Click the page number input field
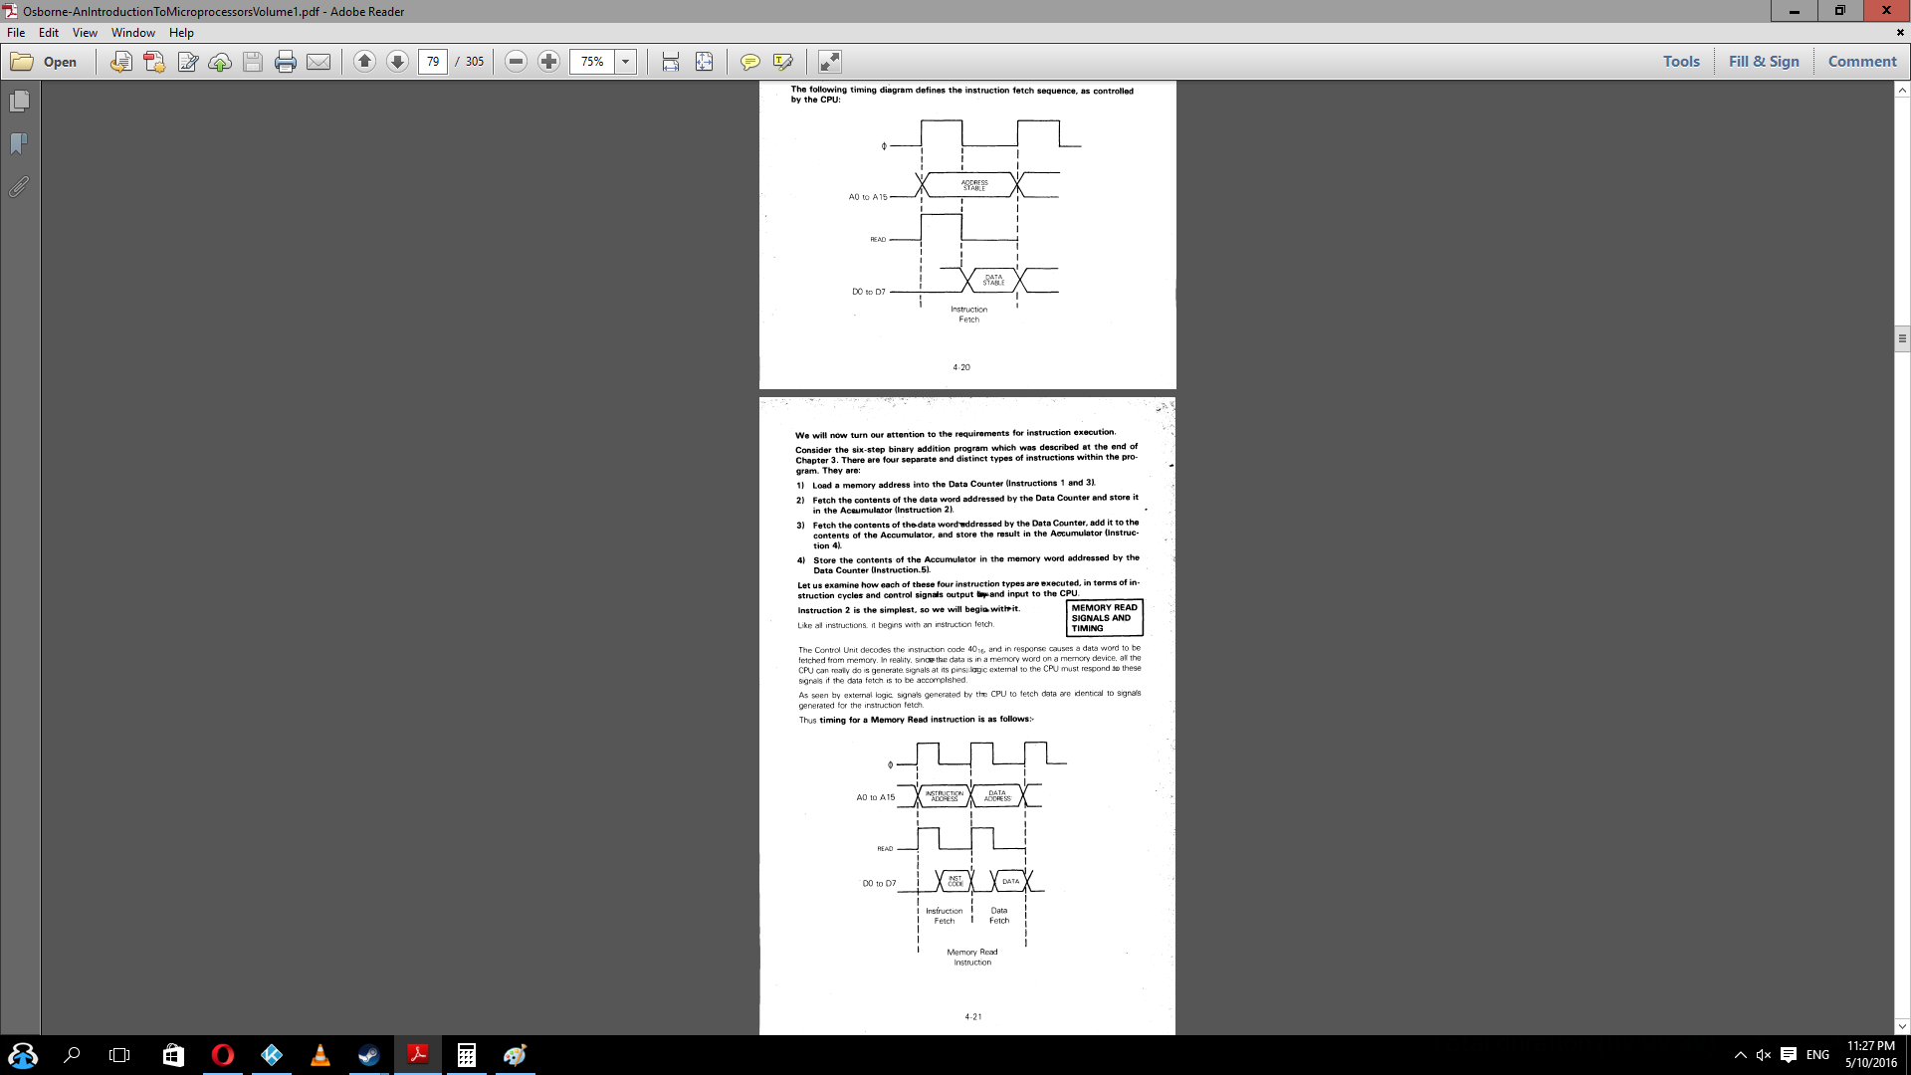Screen dimensions: 1911x1075 (433, 62)
